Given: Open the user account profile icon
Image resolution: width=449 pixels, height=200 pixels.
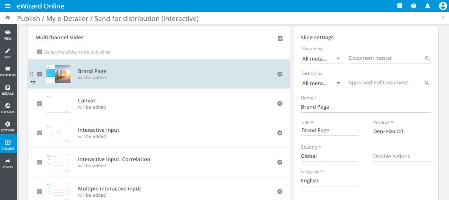Looking at the screenshot, I should click(443, 6).
